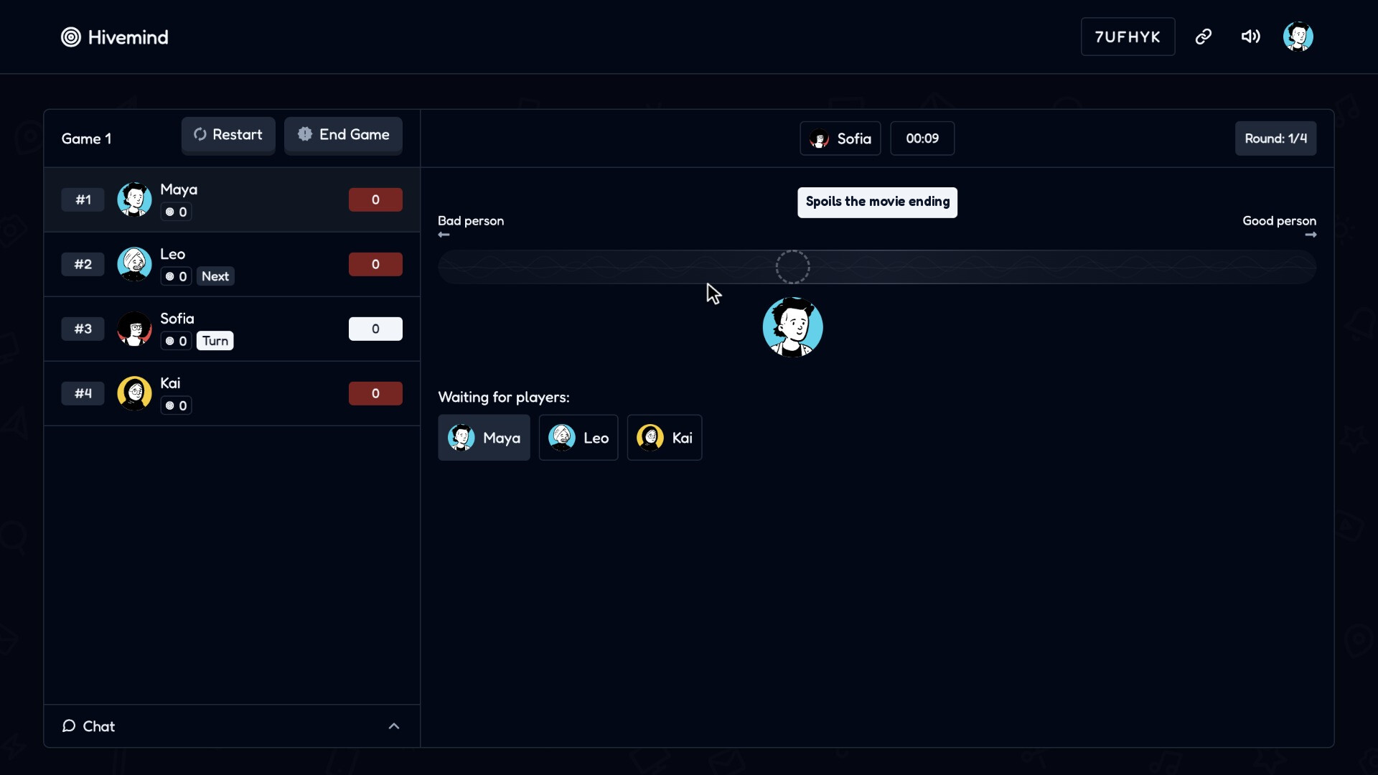Select Sofia's avatar in leaderboard

[x=134, y=329]
